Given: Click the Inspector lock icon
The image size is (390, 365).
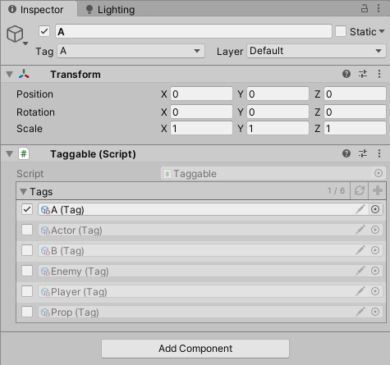Looking at the screenshot, I should click(x=365, y=8).
